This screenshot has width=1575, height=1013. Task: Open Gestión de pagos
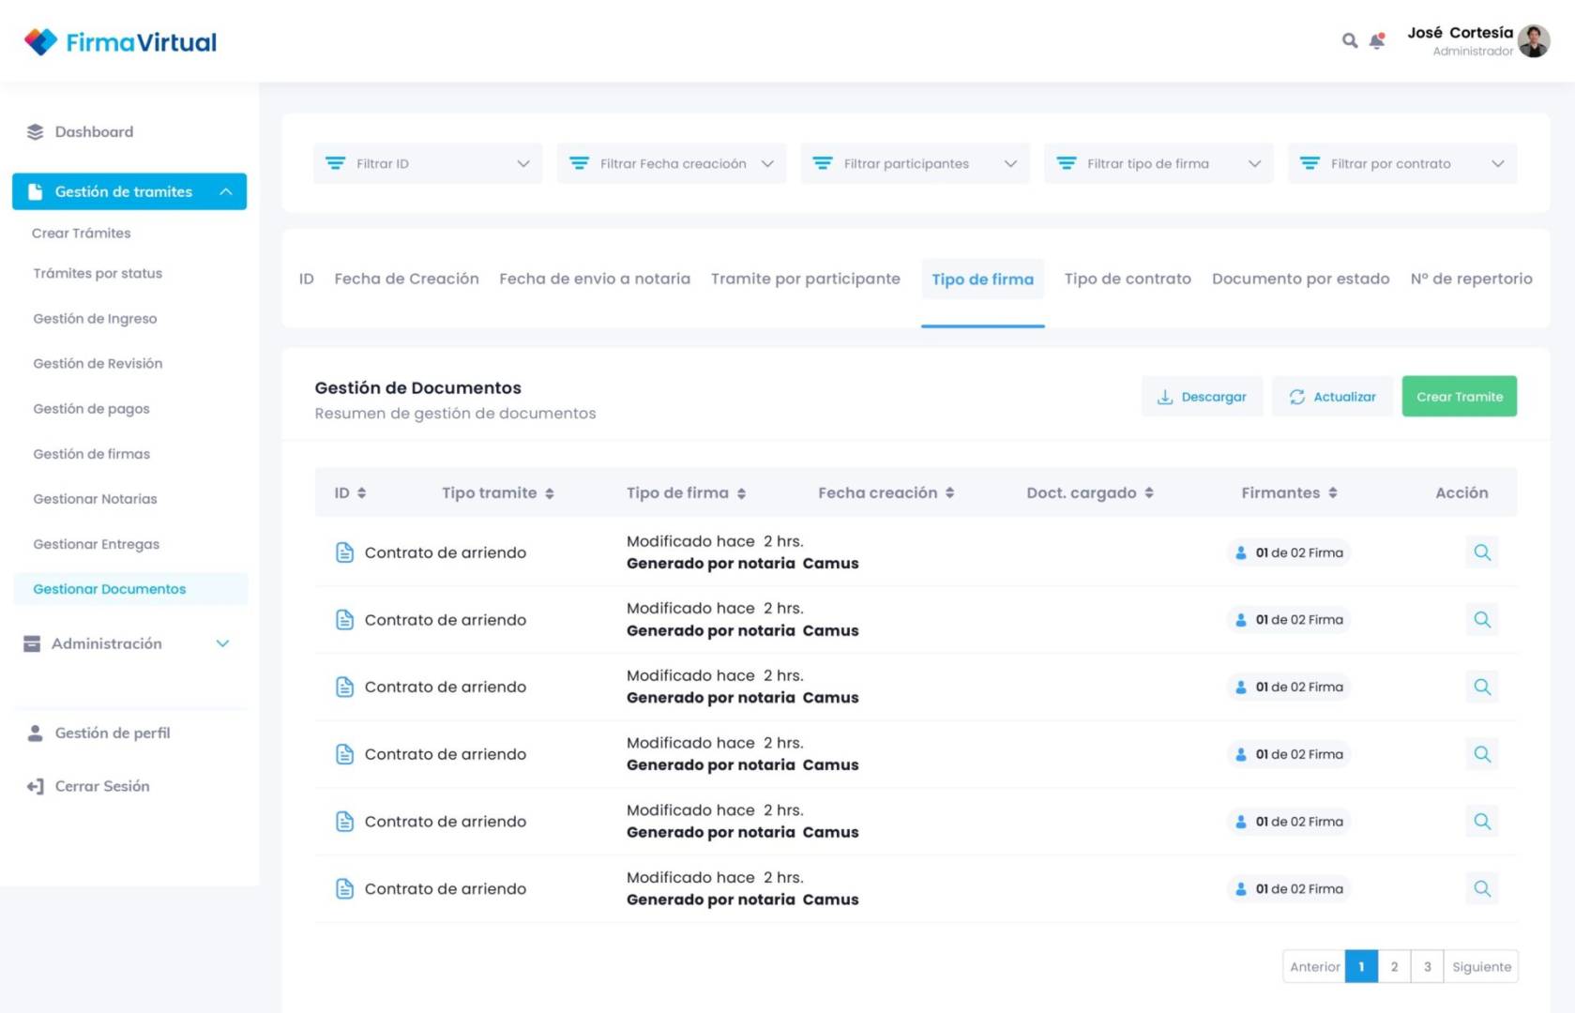point(91,408)
